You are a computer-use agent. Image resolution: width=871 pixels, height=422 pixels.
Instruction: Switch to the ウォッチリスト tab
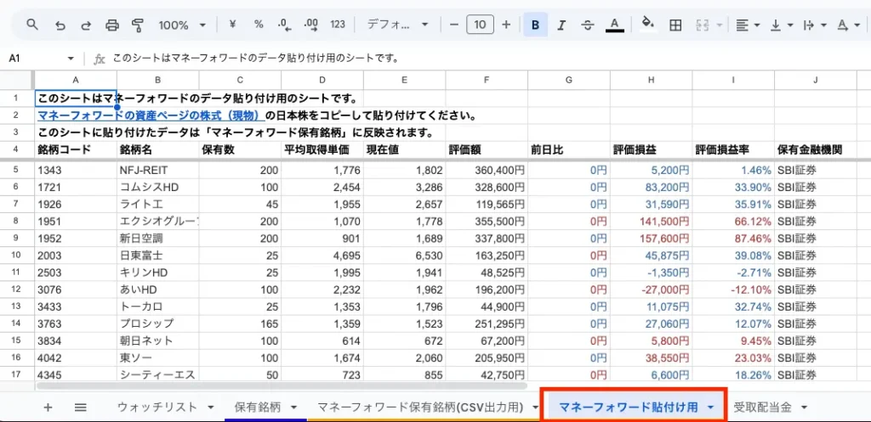[x=157, y=408]
